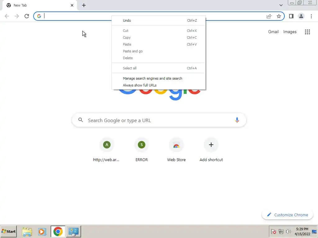Open the Google apps grid
318x238 pixels.
coord(307,32)
